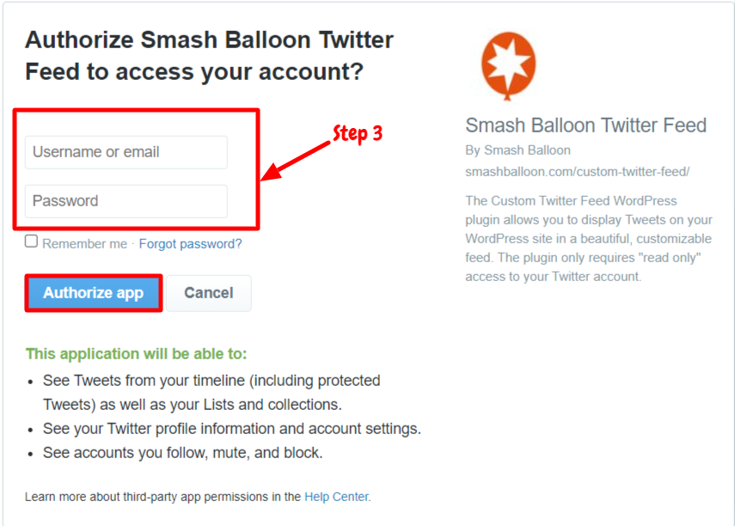Click the See Tweets from your timeline bullet
The width and height of the screenshot is (735, 526).
[x=211, y=393]
